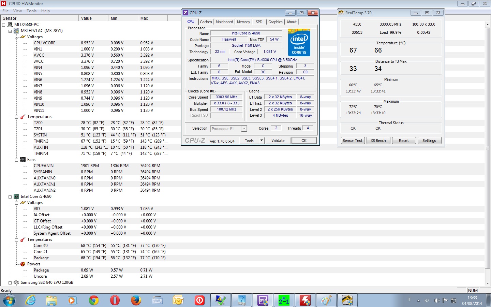Viewport: 491px width, 307px height.
Task: Switch to Caches tab in CPU-Z
Action: coord(206,22)
